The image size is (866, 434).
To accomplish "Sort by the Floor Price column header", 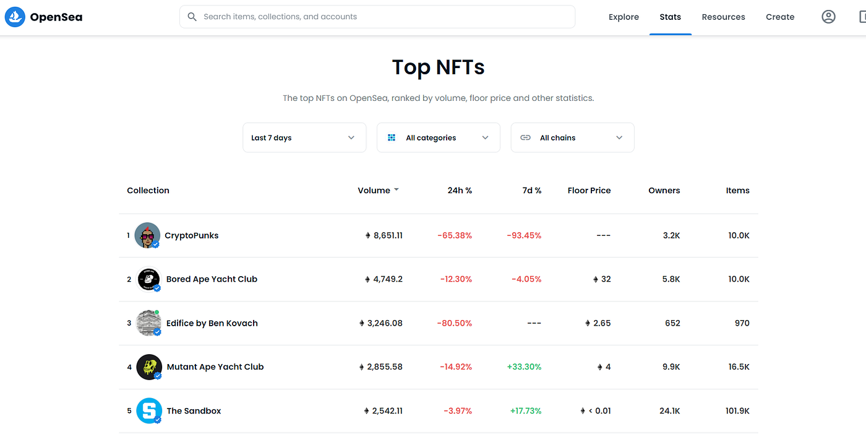I will pyautogui.click(x=589, y=190).
